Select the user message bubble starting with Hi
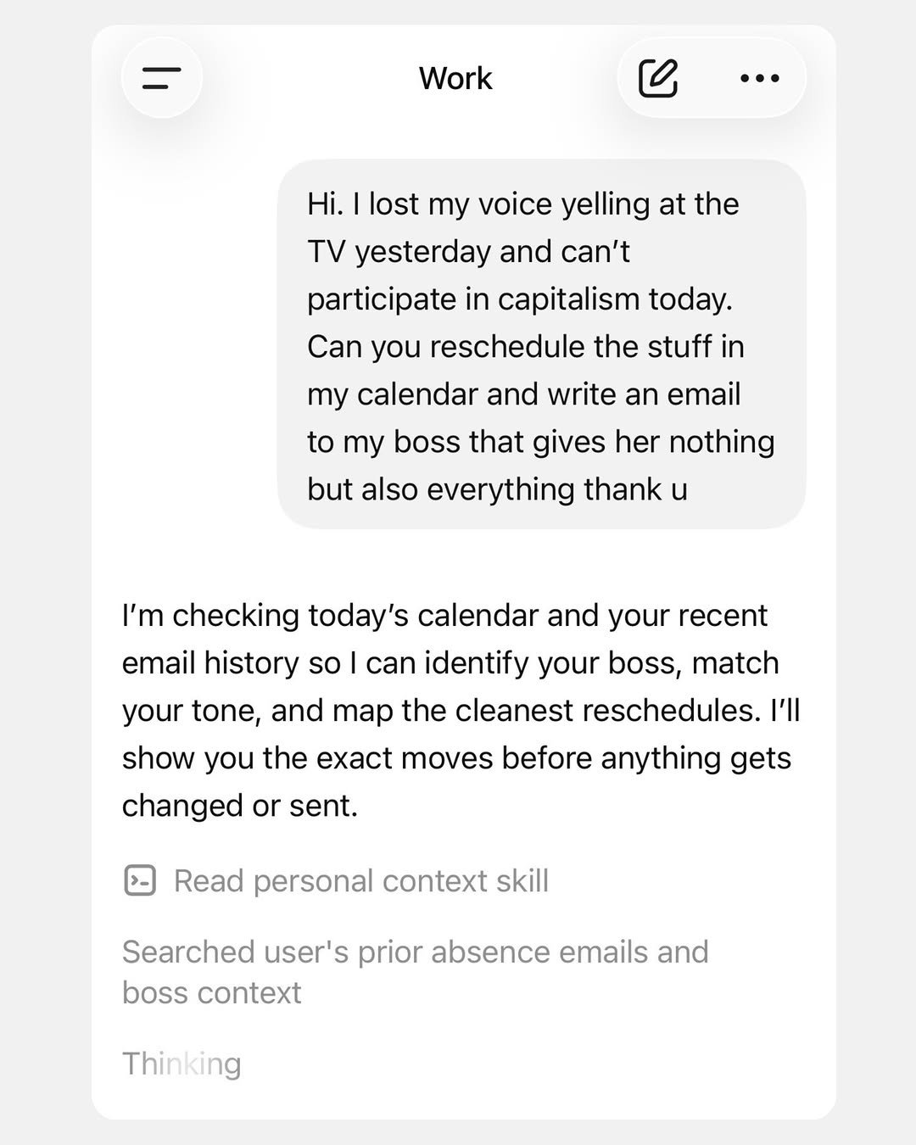The height and width of the screenshot is (1145, 916). (541, 345)
